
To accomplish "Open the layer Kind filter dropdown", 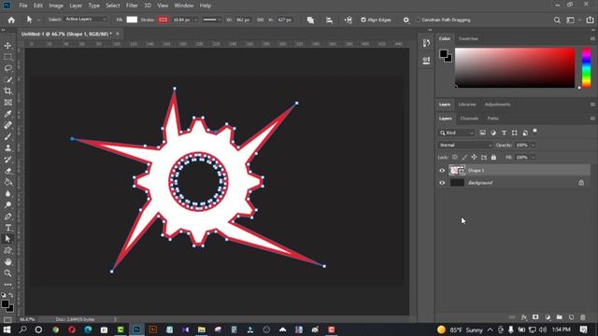I will click(x=456, y=133).
